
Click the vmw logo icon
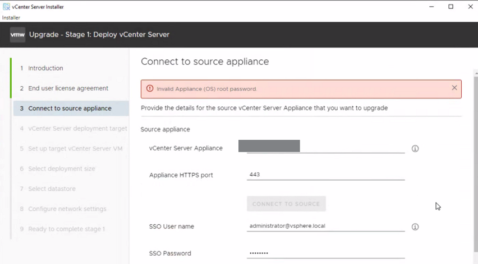click(x=17, y=35)
